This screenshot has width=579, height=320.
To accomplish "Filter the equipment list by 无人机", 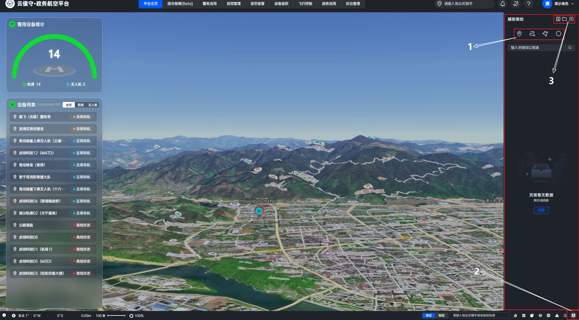I will 93,105.
